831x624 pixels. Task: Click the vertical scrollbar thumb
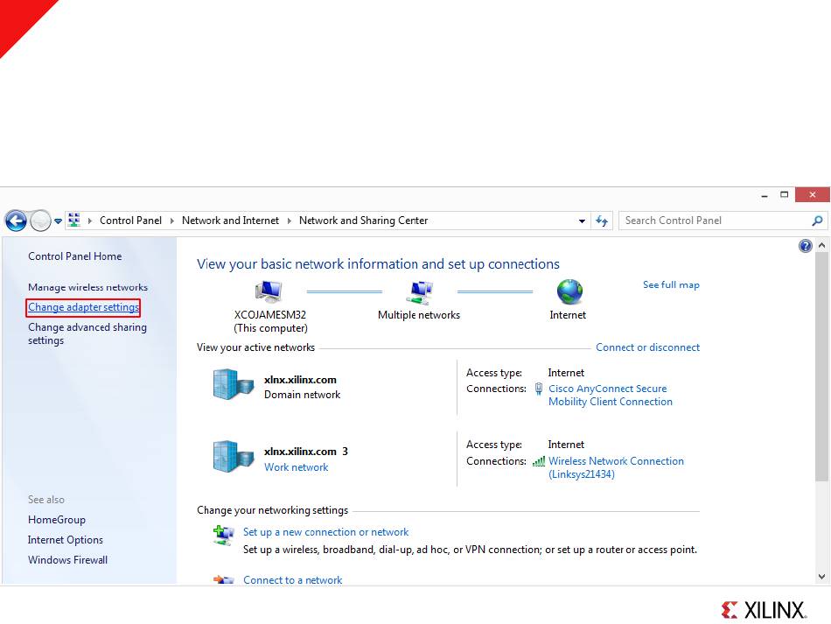click(821, 368)
